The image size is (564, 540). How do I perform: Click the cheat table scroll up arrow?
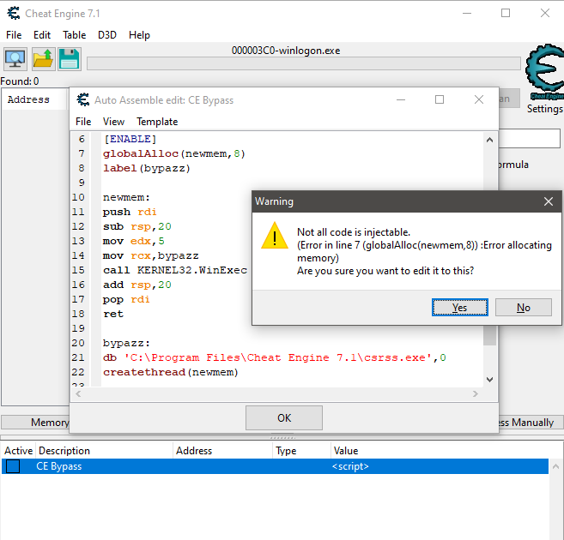555,466
